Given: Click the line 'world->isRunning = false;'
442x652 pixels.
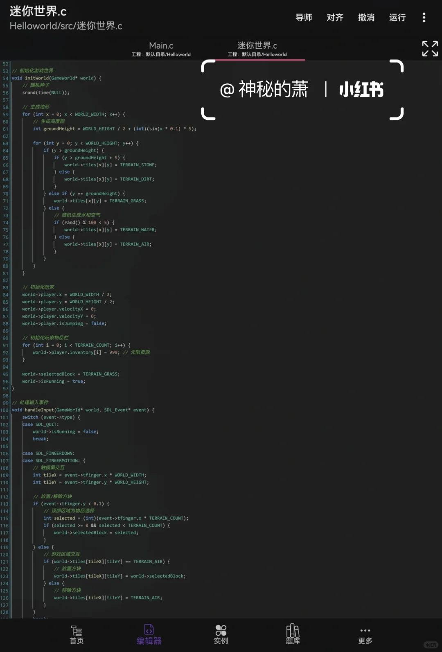Looking at the screenshot, I should (65, 432).
